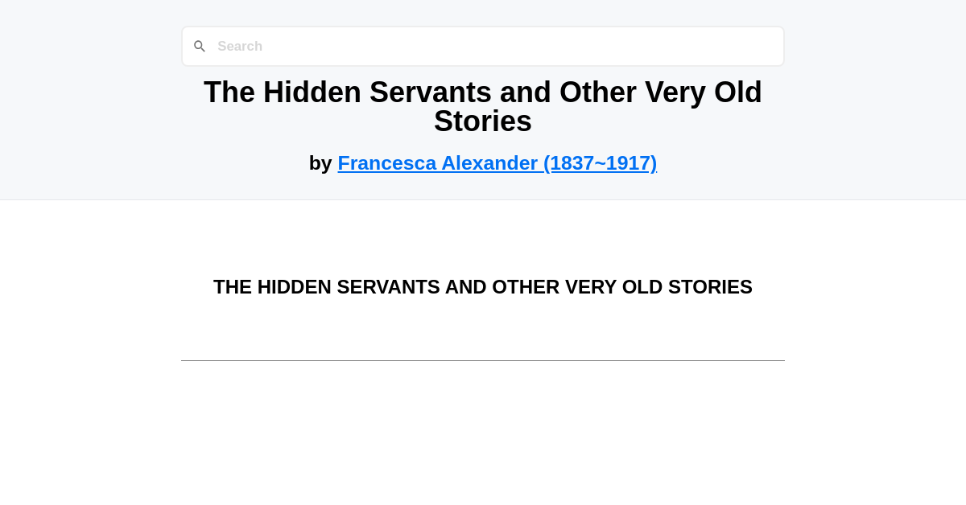Click the search symbol before the placeholder text
Screen dimensions: 966x505
coord(200,46)
